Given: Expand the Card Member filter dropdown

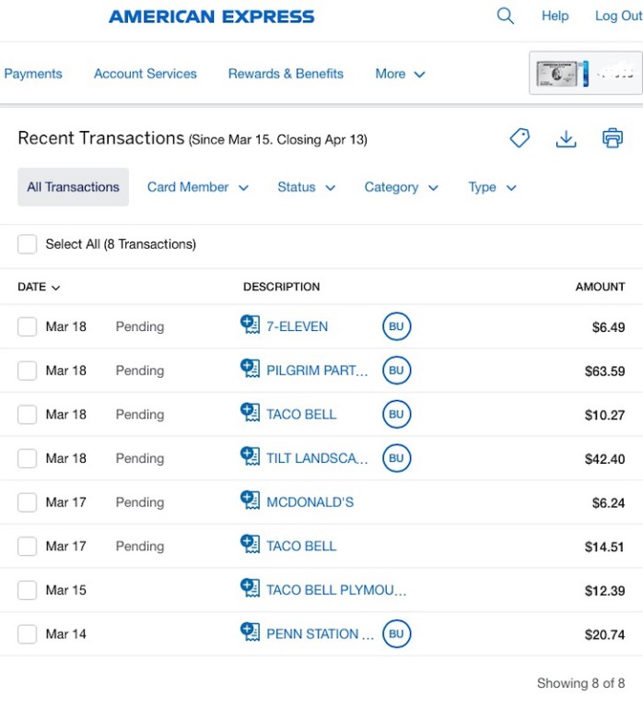Looking at the screenshot, I should (197, 187).
